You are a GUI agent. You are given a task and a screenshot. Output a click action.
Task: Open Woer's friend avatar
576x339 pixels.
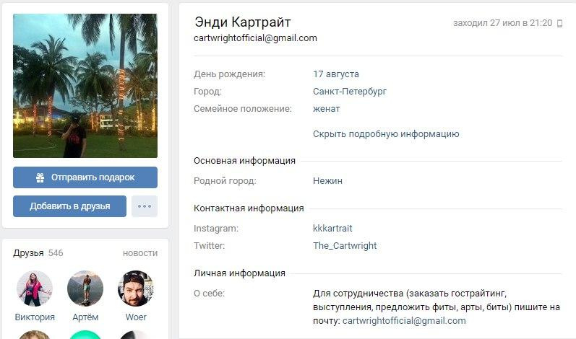pyautogui.click(x=136, y=289)
